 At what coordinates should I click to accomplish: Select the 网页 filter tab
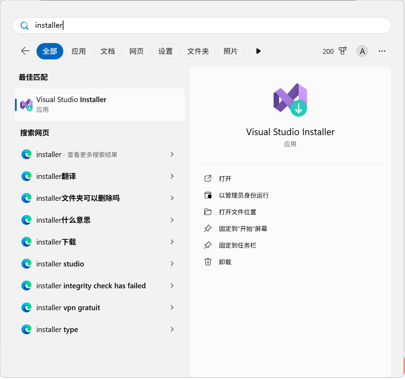pyautogui.click(x=136, y=51)
